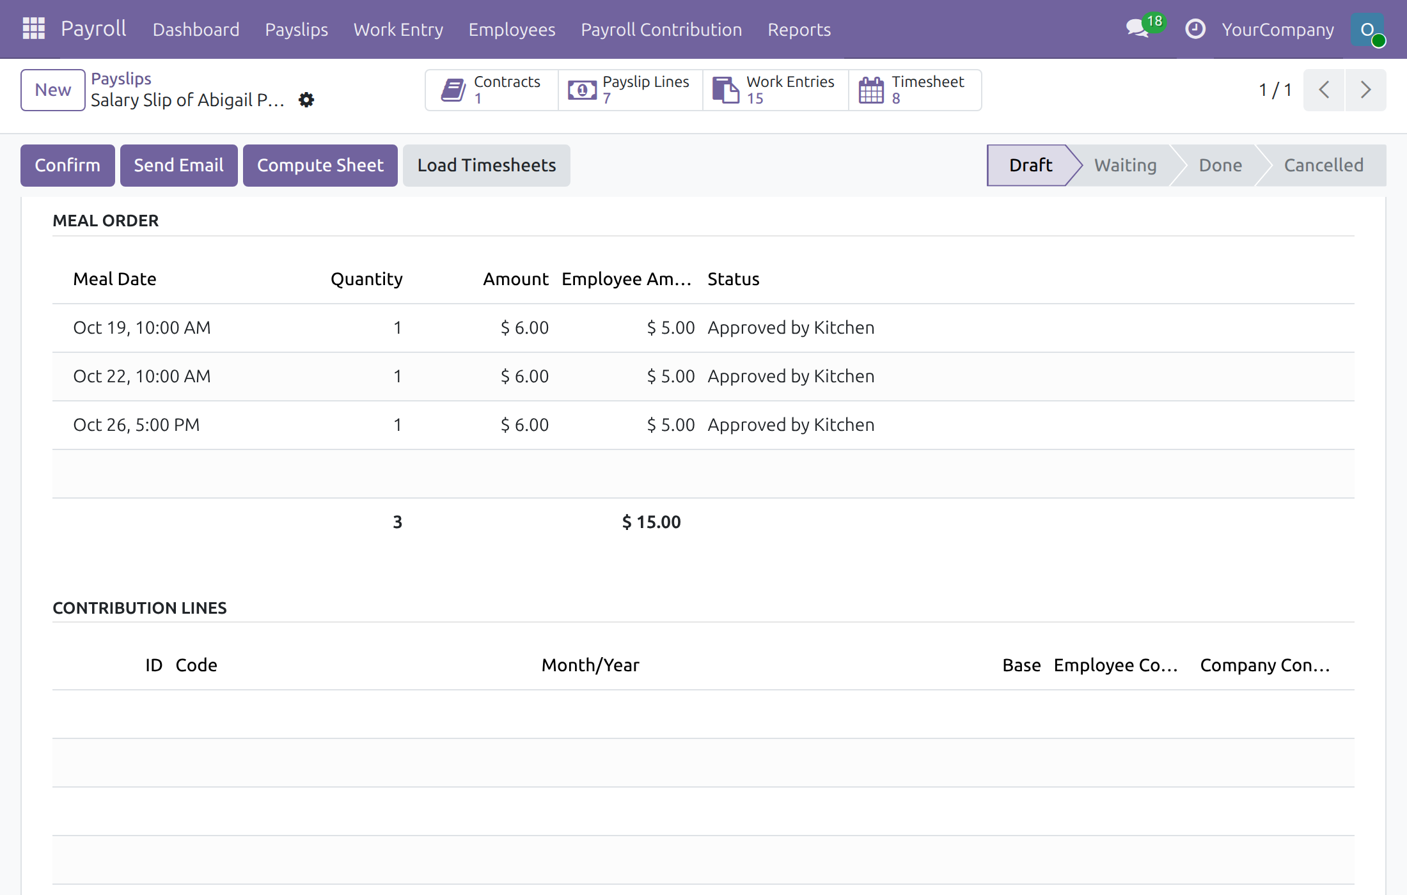
Task: Open the Oct 19, 10:00 AM meal row
Action: click(703, 328)
